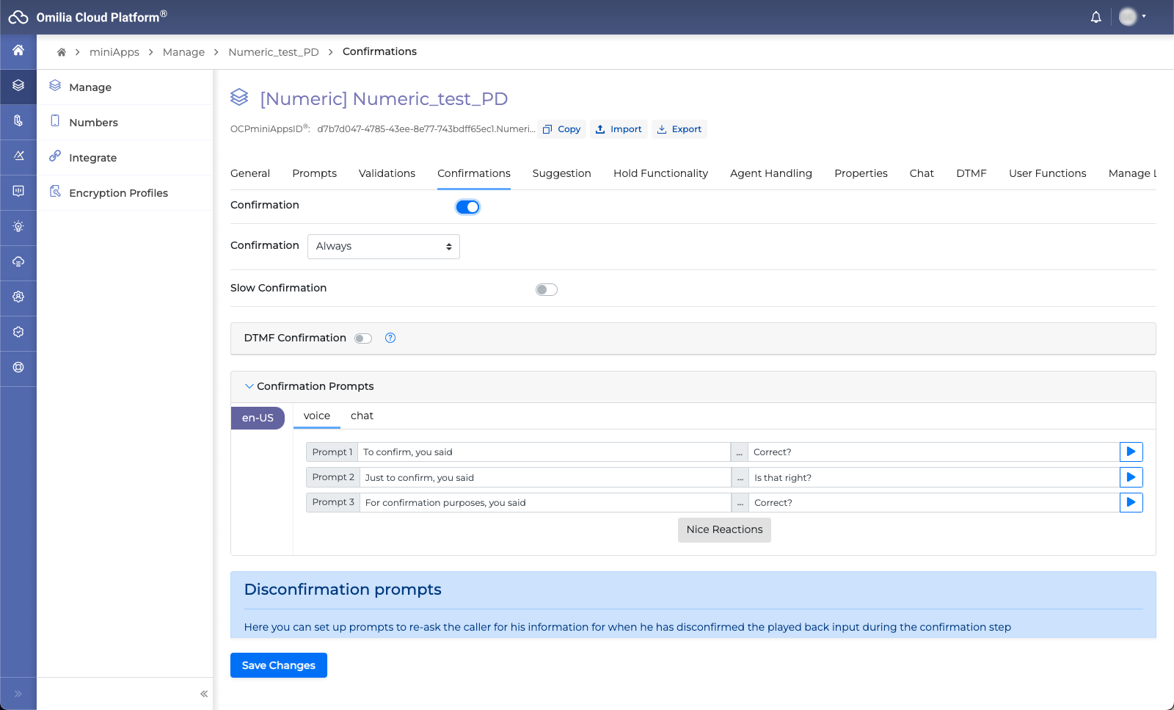Image resolution: width=1174 pixels, height=710 pixels.
Task: Select the chat prompts tab
Action: click(362, 416)
